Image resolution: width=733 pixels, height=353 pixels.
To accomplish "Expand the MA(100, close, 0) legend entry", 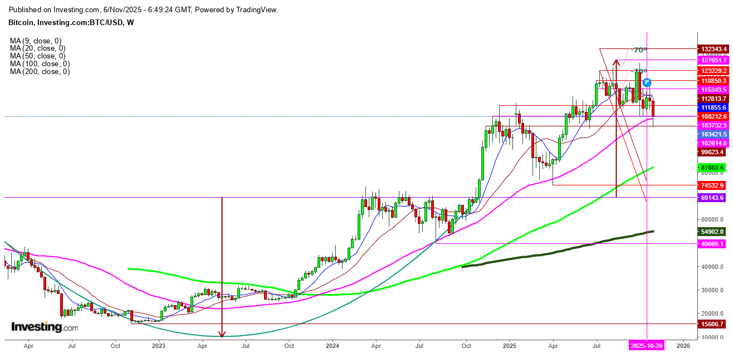I will click(35, 63).
